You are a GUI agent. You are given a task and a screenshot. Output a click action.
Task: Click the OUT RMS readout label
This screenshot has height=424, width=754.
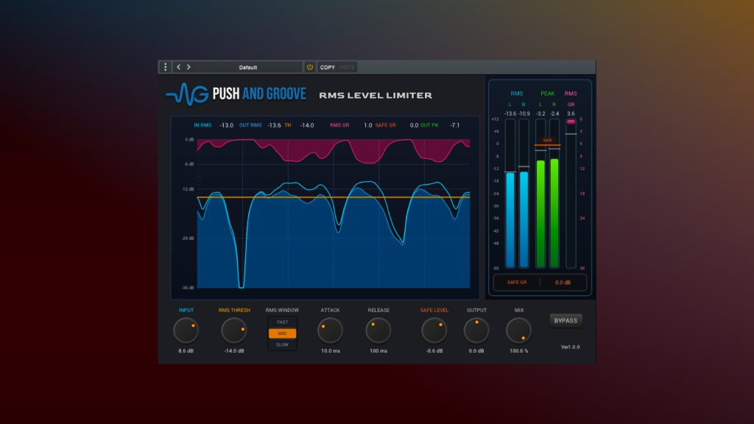250,125
